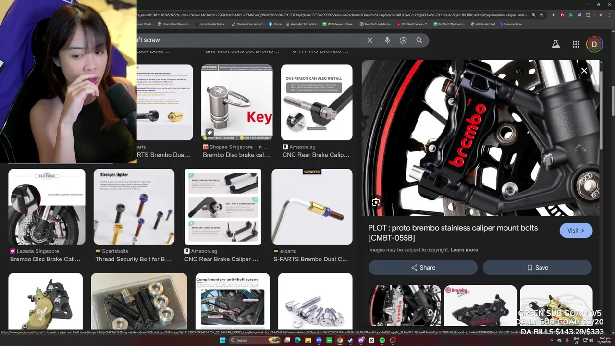This screenshot has width=615, height=346.
Task: Click the large brembo caliper preview image
Action: (x=480, y=138)
